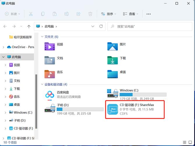Go up one level with up arrow
Image resolution: width=195 pixels, height=146 pixels.
point(29,26)
